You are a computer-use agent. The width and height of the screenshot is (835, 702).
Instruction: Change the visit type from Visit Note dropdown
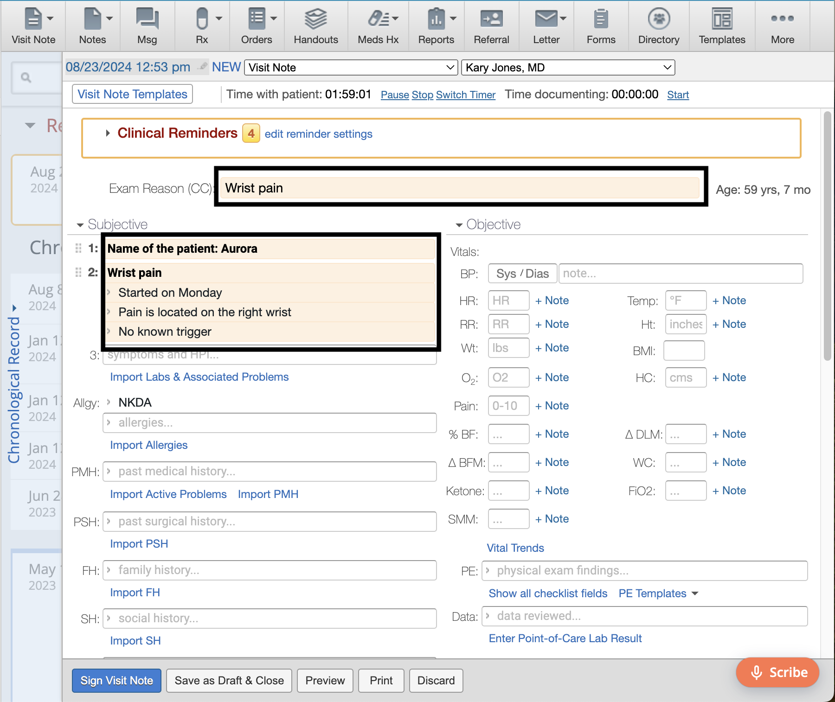pos(350,67)
